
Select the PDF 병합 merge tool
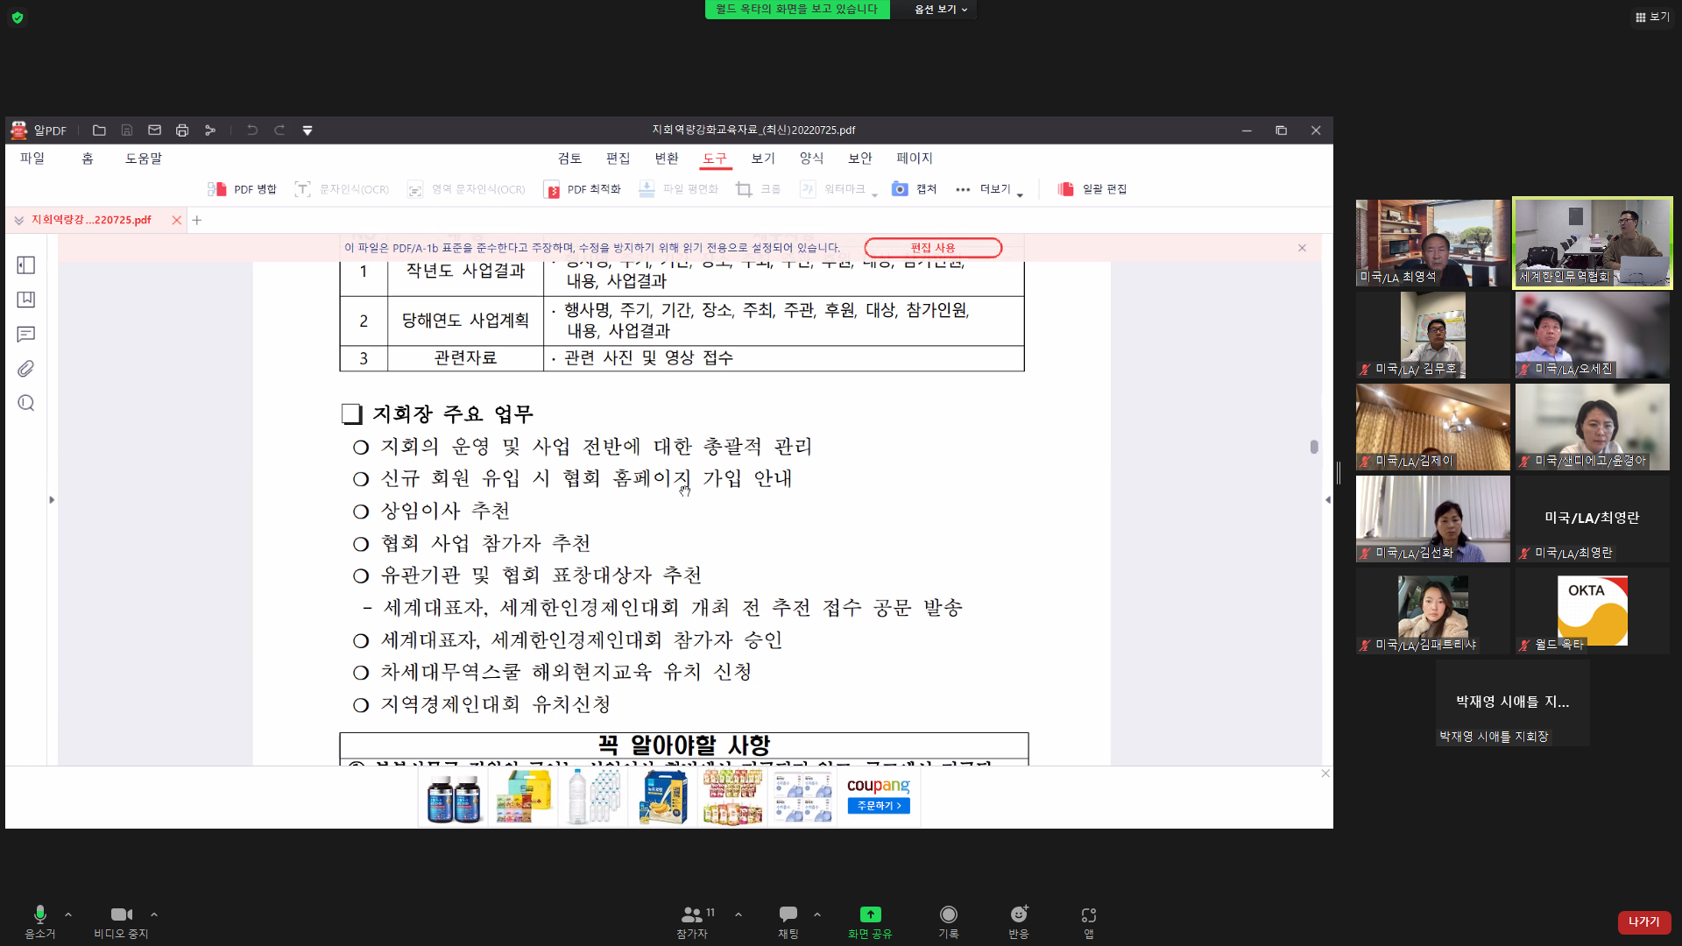(x=243, y=188)
